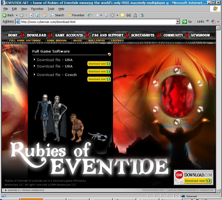Click the History/Media toolbar icon

coord(89,15)
